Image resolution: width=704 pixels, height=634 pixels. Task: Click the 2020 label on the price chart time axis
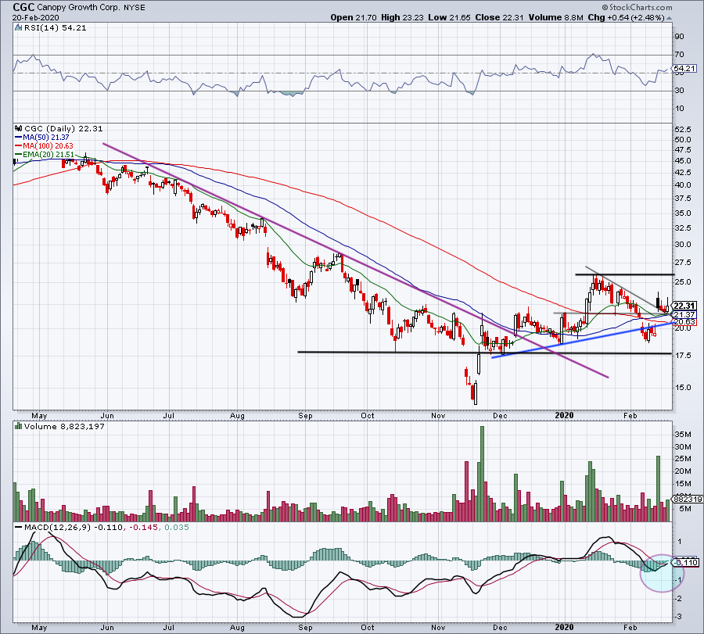tap(564, 415)
